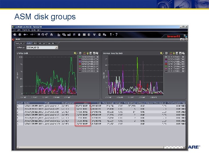Click the two opposite arrows toolbar icon

pos(74,35)
